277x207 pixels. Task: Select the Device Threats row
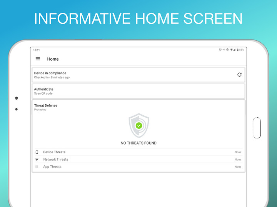click(138, 152)
